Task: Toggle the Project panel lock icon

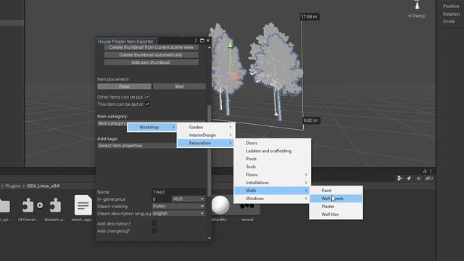Action: 425,171
